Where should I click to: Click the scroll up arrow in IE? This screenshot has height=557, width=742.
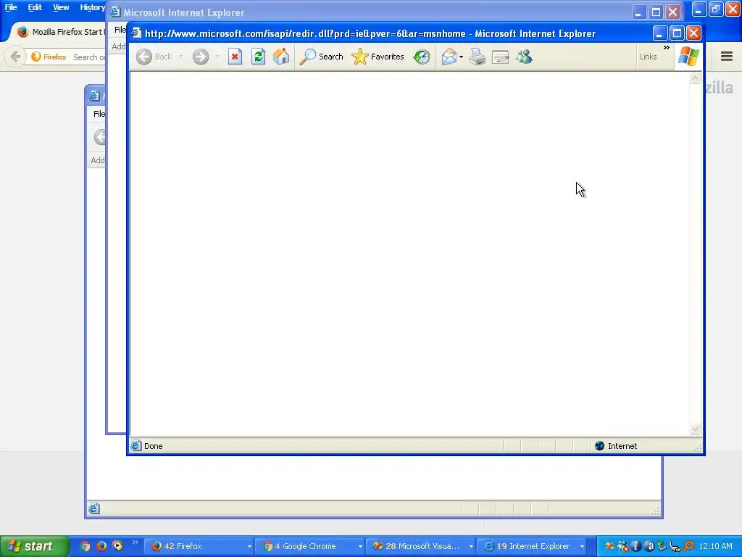[x=695, y=78]
